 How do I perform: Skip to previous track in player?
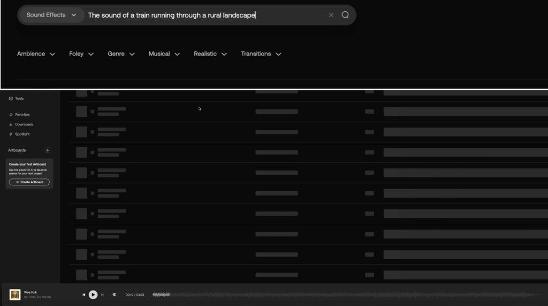(x=83, y=295)
